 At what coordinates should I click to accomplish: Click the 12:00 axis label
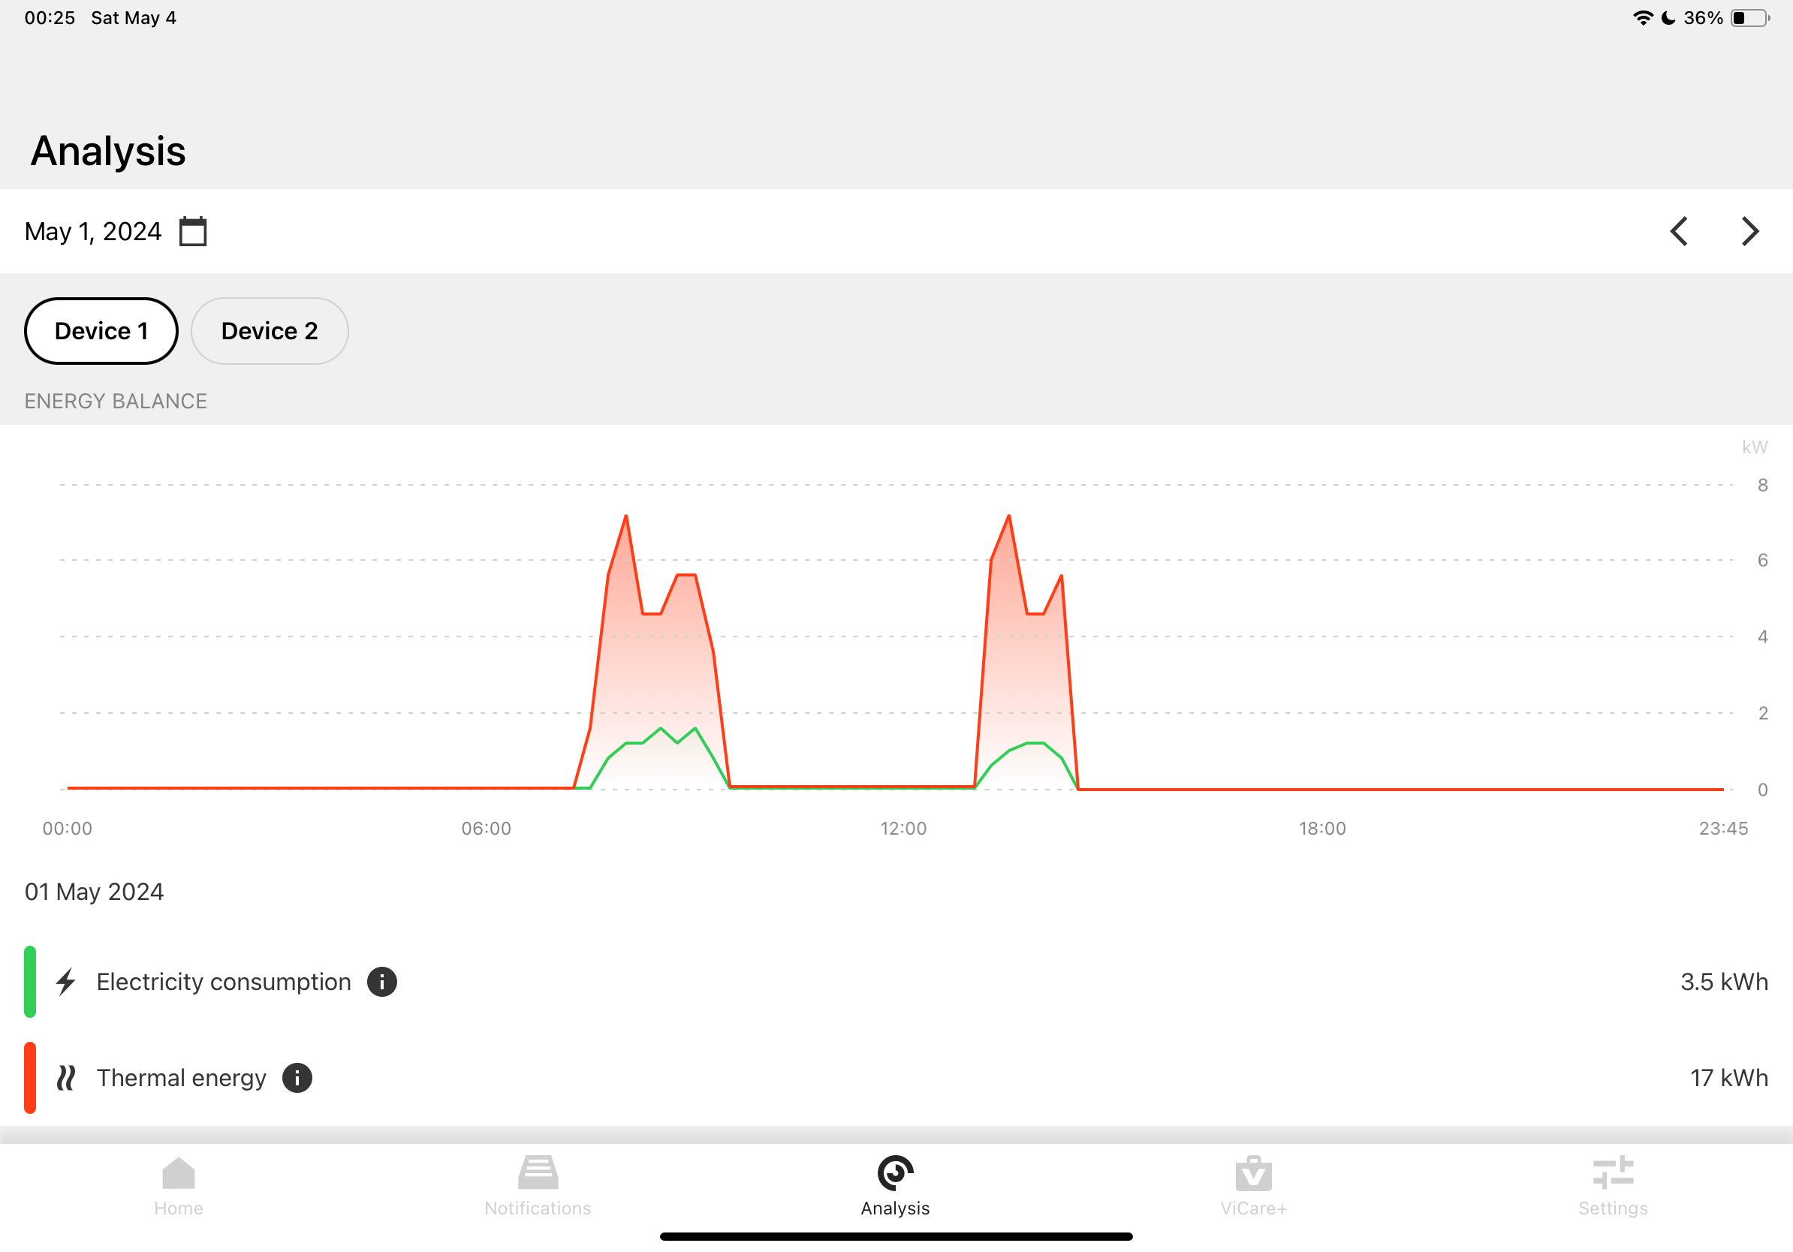click(903, 829)
